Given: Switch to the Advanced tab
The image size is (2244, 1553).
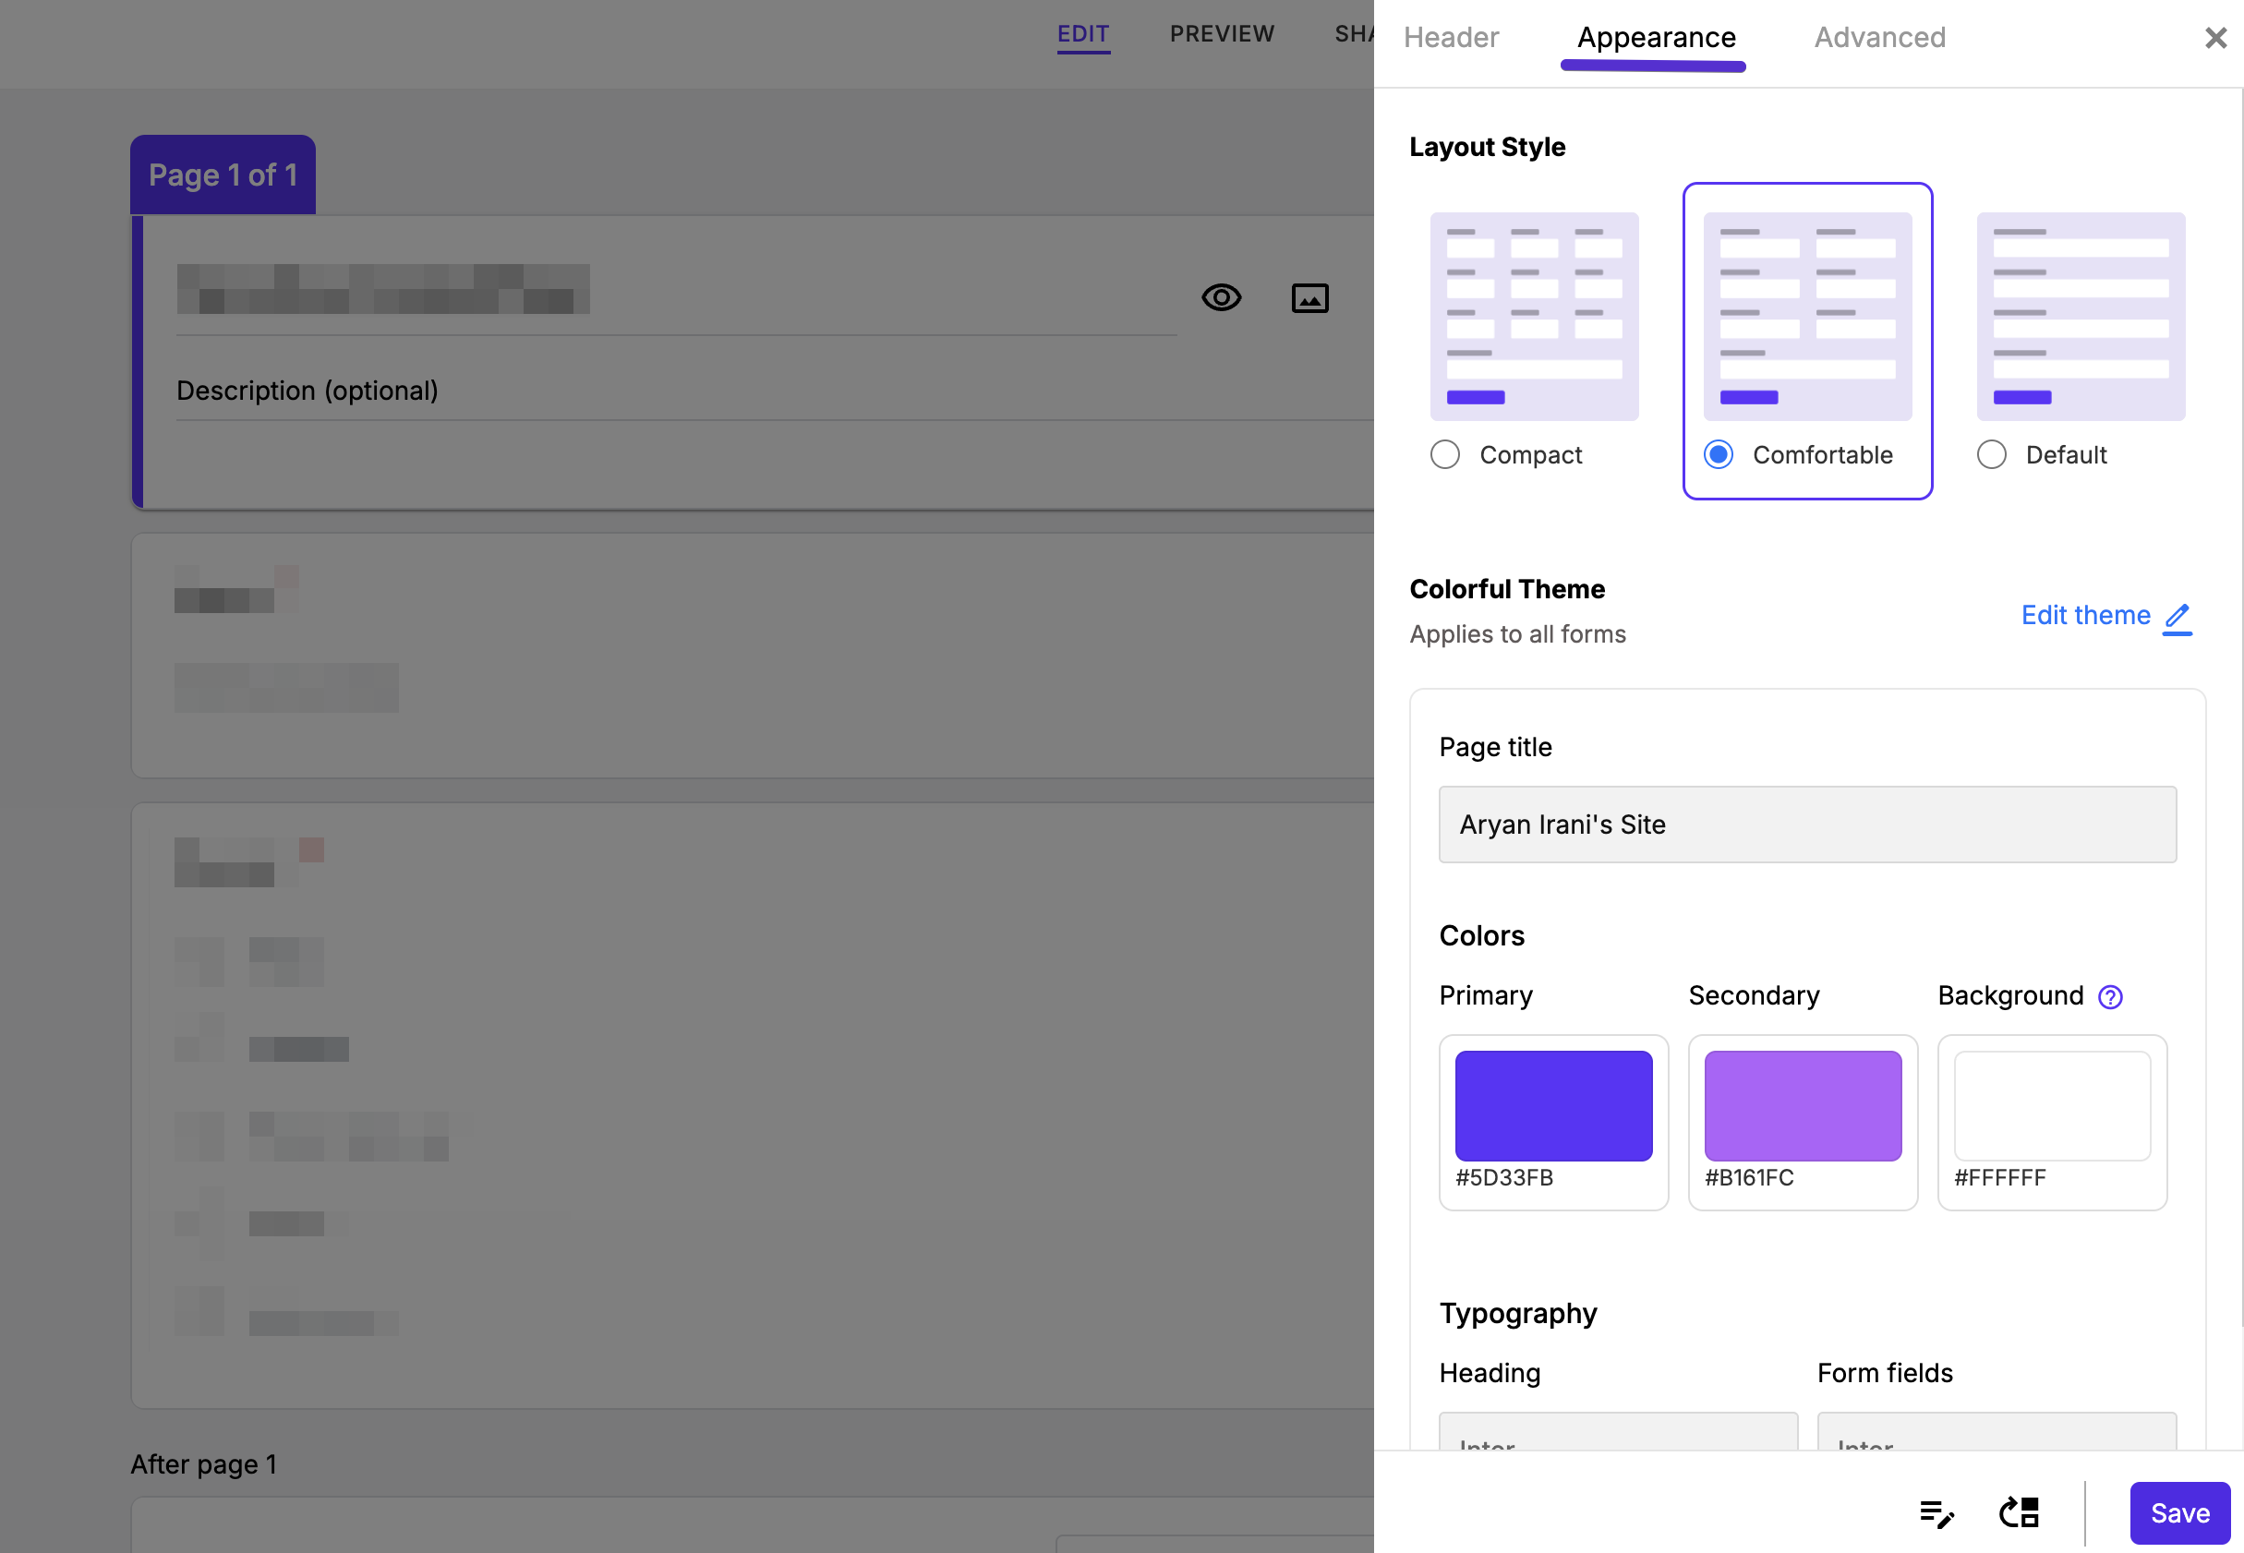Looking at the screenshot, I should point(1880,38).
